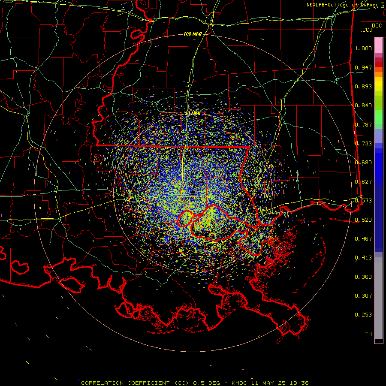
Task: Click the 0.733 value on the scale
Action: pyautogui.click(x=363, y=144)
